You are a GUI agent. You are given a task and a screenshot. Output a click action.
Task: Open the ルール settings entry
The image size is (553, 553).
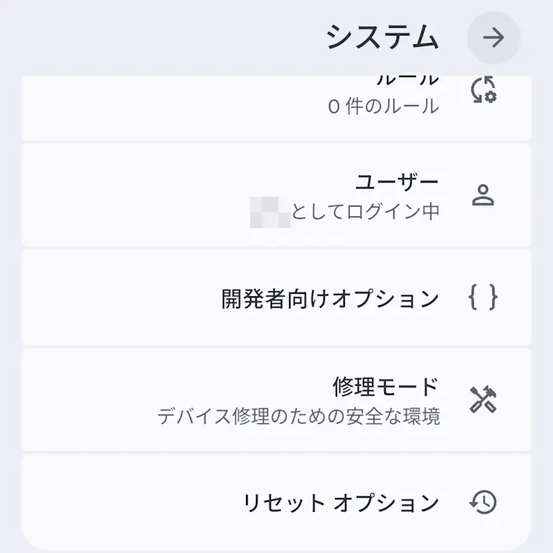pos(407,81)
